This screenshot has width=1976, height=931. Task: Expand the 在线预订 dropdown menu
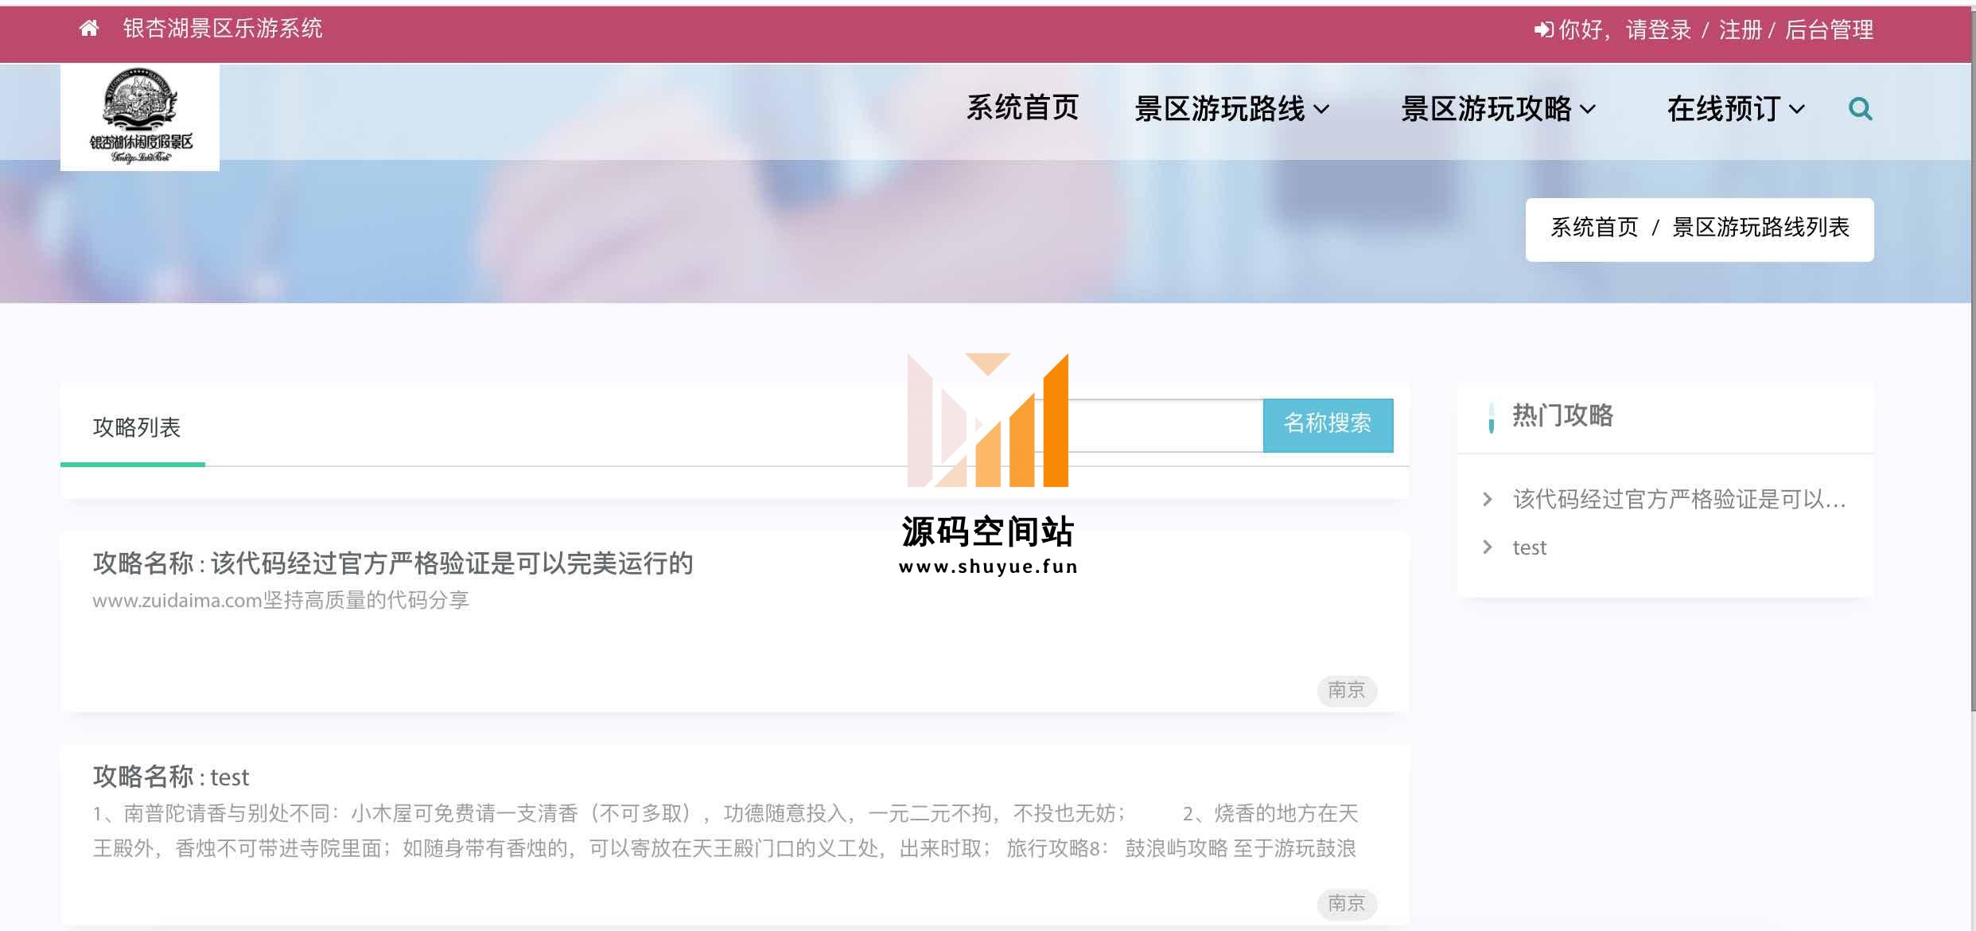point(1736,109)
